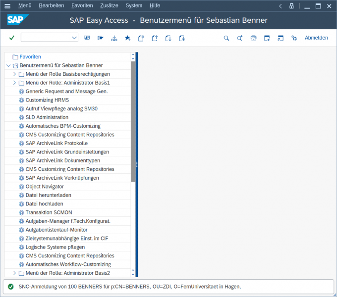
Task: Click the magnifier Find icon in toolbar
Action: (x=226, y=38)
